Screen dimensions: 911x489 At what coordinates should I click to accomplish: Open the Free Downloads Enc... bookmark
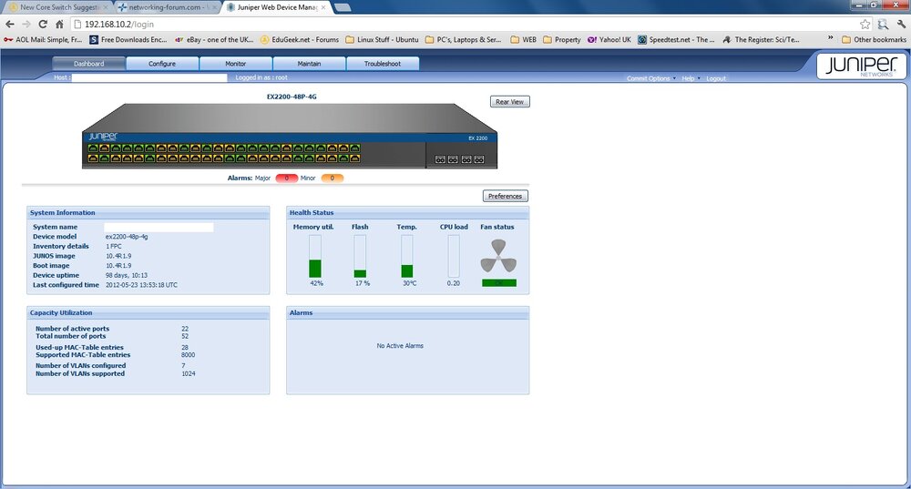[128, 39]
